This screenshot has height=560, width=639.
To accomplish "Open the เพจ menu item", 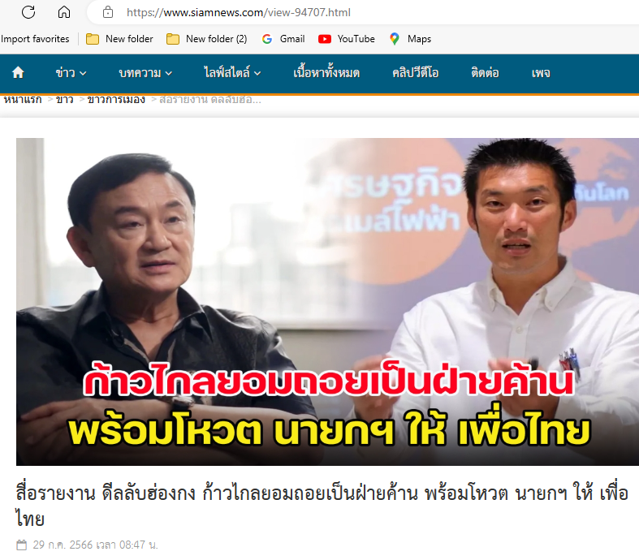I will (x=541, y=73).
